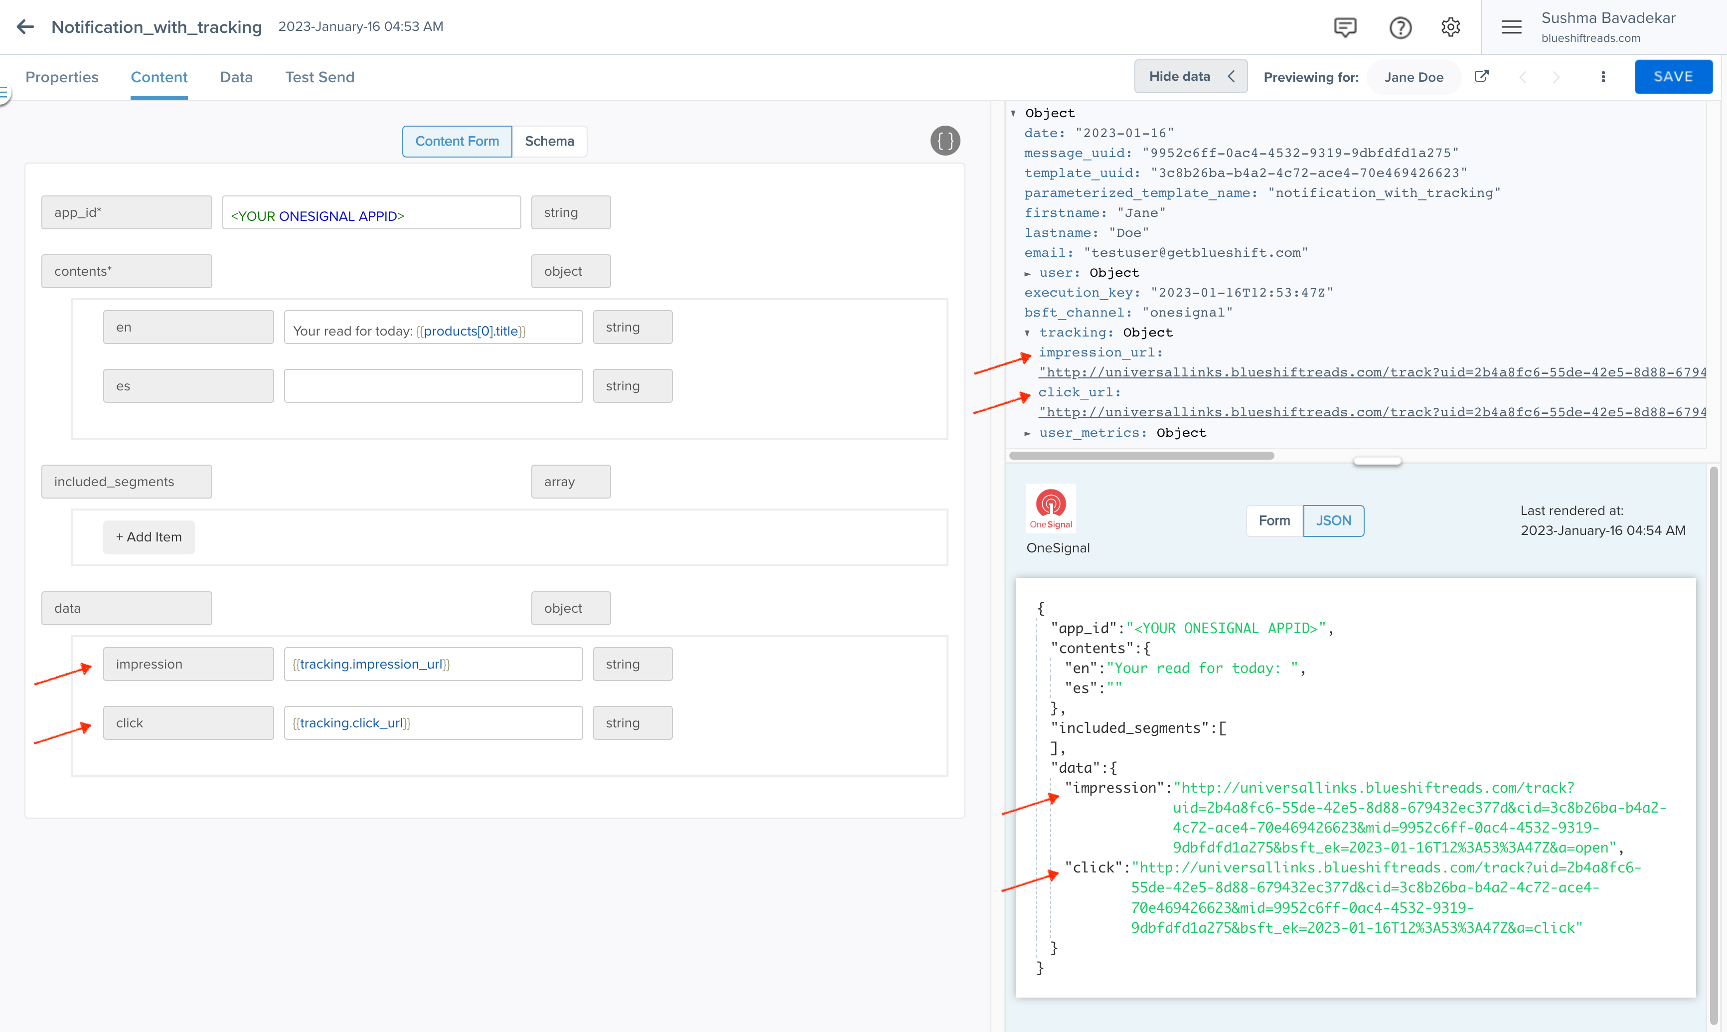This screenshot has width=1727, height=1032.
Task: Go to previous preview user arrow
Action: tap(1523, 77)
